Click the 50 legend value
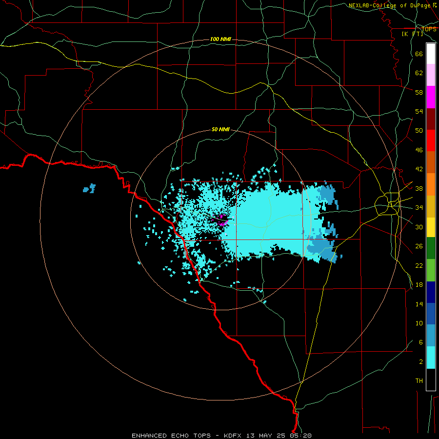The image size is (439, 439). click(x=419, y=130)
